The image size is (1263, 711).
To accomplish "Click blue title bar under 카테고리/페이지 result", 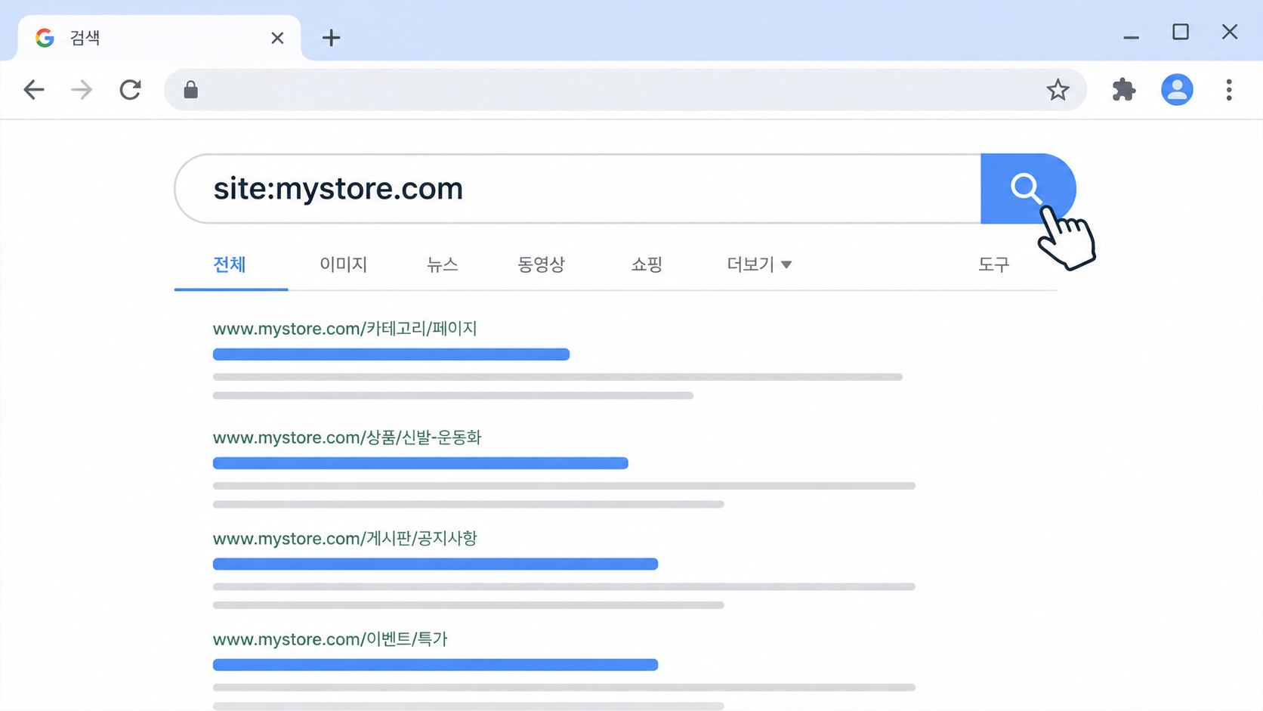I will click(391, 354).
